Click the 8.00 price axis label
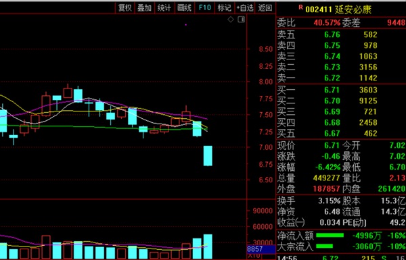Viewport: 406px width, 260px height. (x=266, y=82)
